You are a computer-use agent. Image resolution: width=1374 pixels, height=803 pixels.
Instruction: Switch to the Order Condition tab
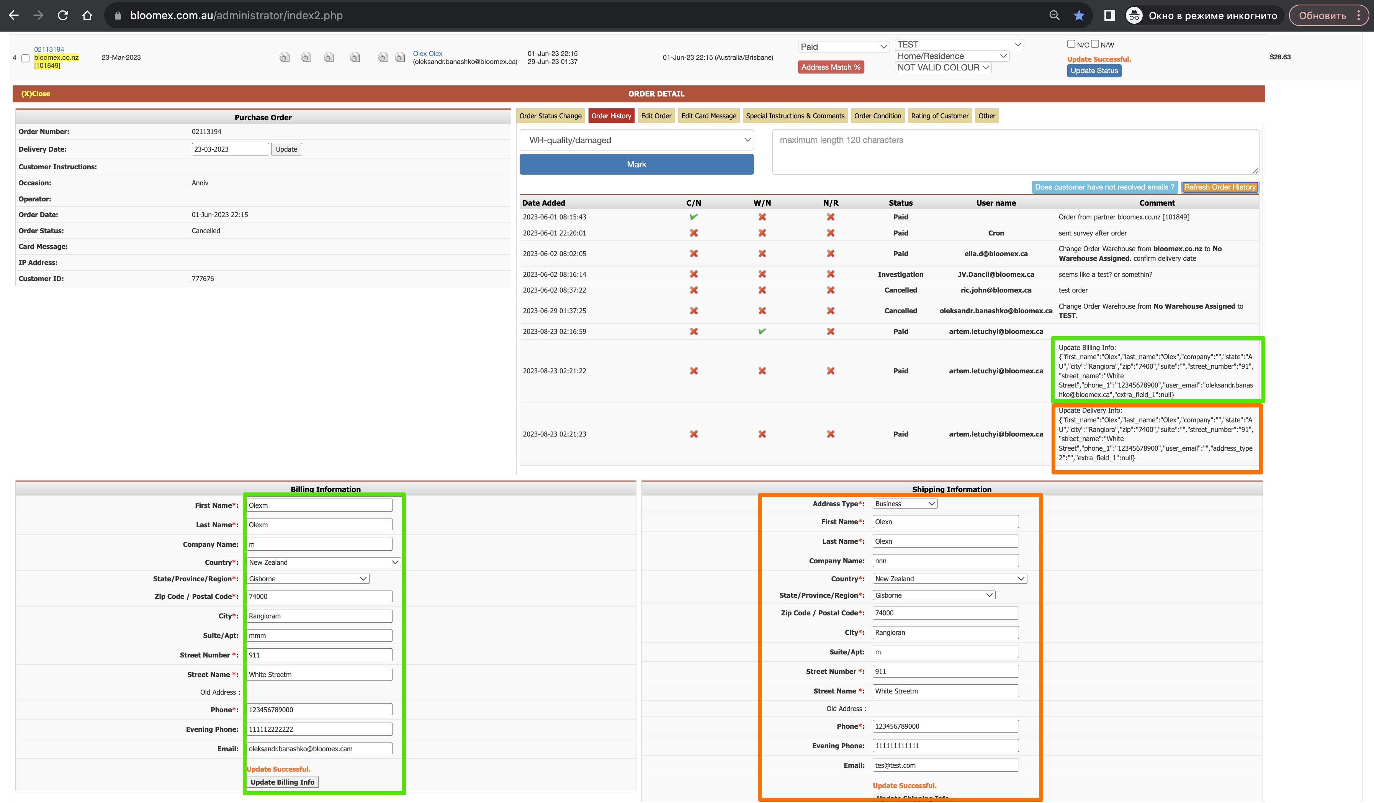coord(877,116)
